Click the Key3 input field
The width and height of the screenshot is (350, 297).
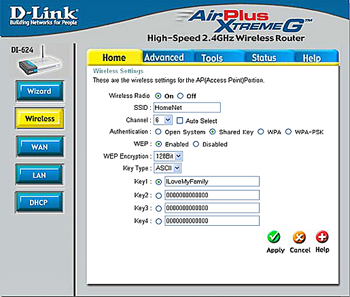[212, 208]
